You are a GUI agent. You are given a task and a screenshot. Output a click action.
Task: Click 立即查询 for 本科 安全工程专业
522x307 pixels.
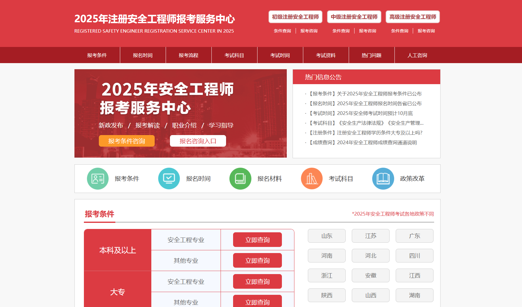[x=257, y=240]
